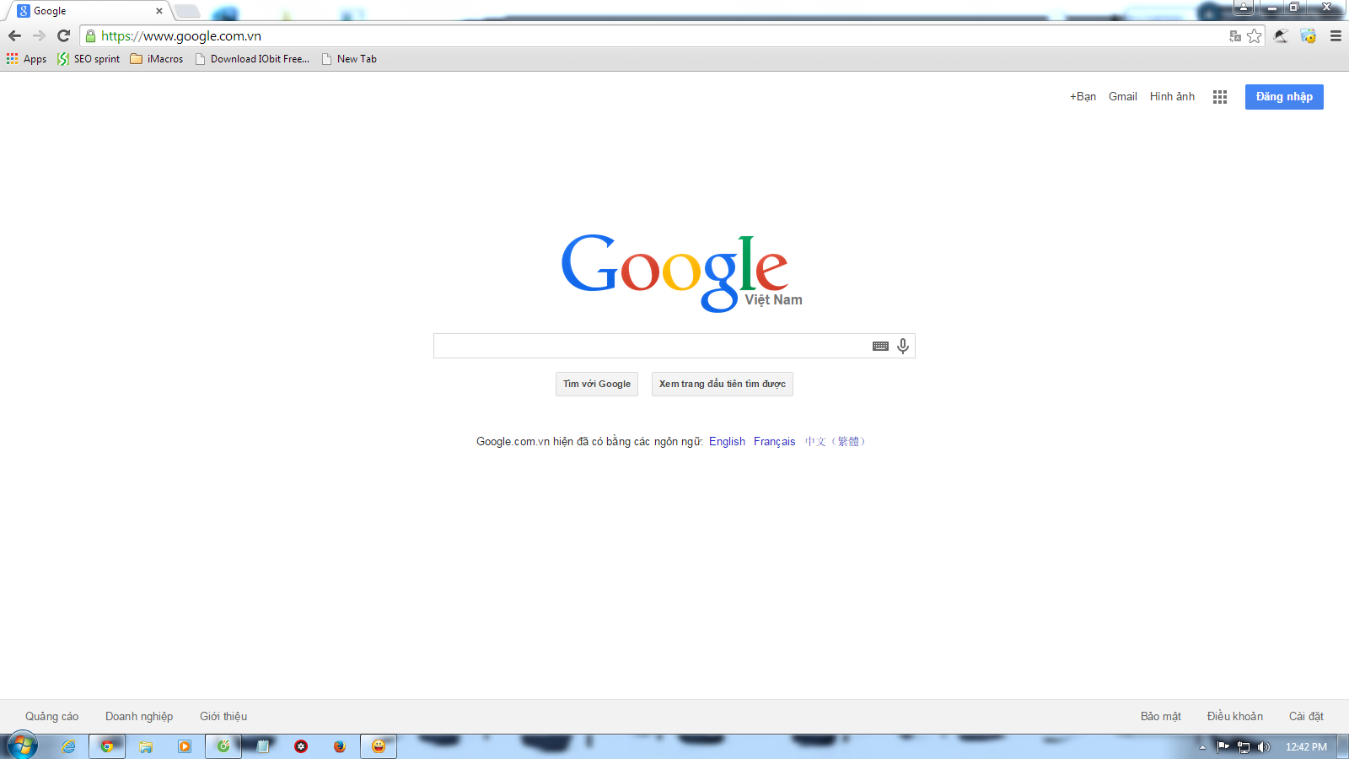Switch Google language to Français

[775, 441]
